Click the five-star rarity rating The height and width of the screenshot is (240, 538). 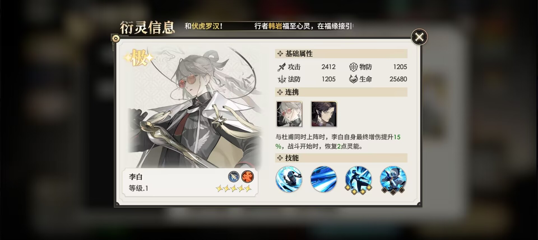pyautogui.click(x=234, y=188)
